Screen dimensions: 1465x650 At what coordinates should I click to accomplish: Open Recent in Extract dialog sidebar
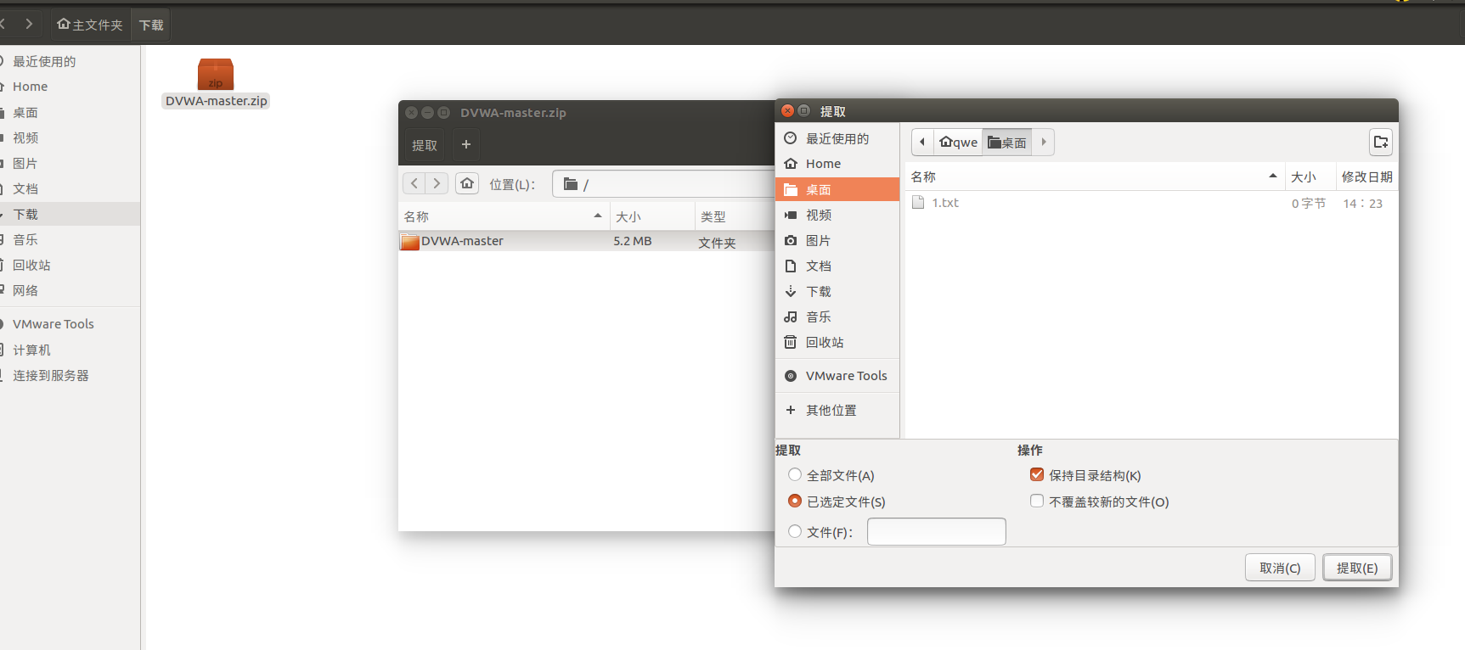click(x=837, y=138)
